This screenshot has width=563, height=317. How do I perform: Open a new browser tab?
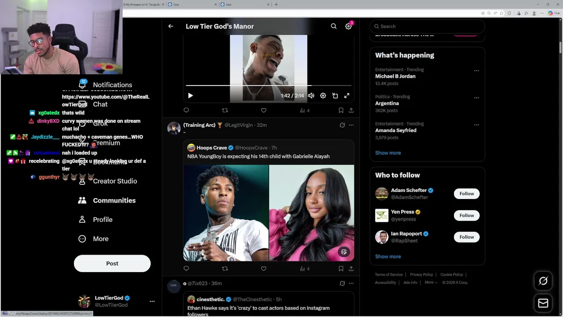(x=276, y=4)
